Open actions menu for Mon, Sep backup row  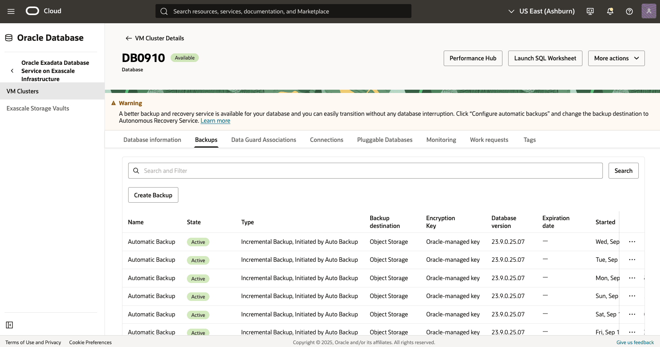632,278
